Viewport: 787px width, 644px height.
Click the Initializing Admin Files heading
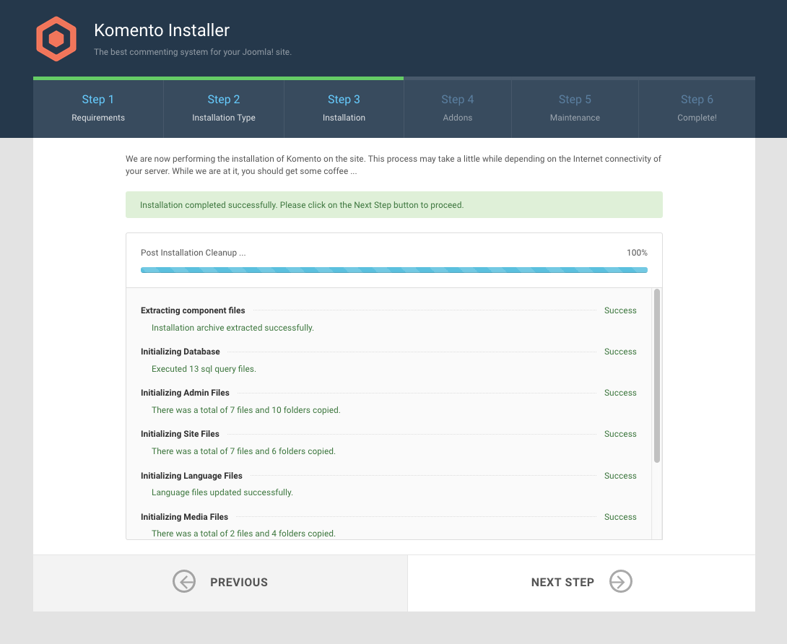coord(185,393)
